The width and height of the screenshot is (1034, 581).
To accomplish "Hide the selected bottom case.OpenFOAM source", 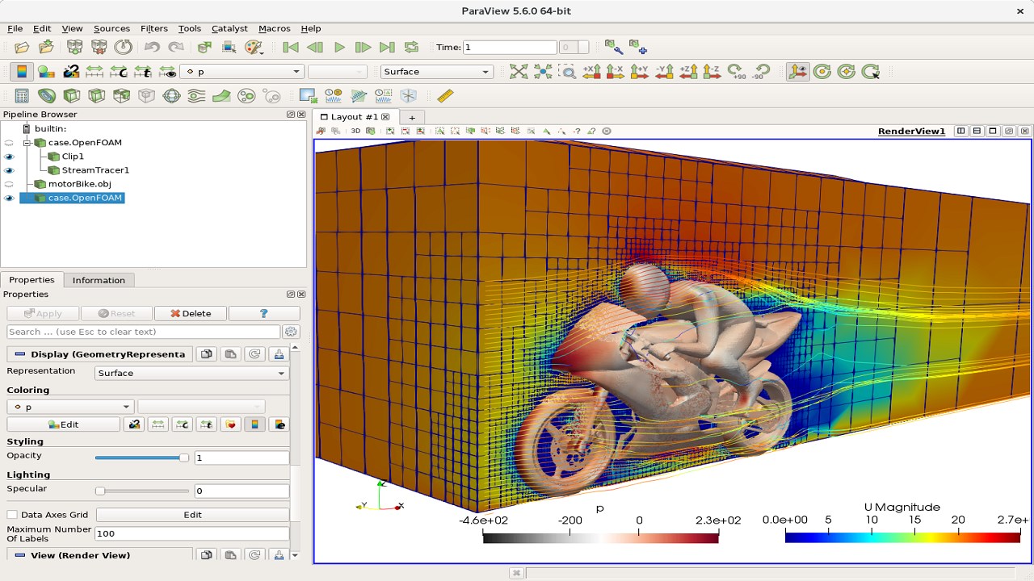I will [x=10, y=198].
